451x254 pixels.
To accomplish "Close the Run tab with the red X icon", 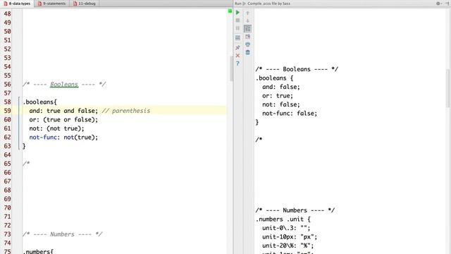I will tap(237, 55).
